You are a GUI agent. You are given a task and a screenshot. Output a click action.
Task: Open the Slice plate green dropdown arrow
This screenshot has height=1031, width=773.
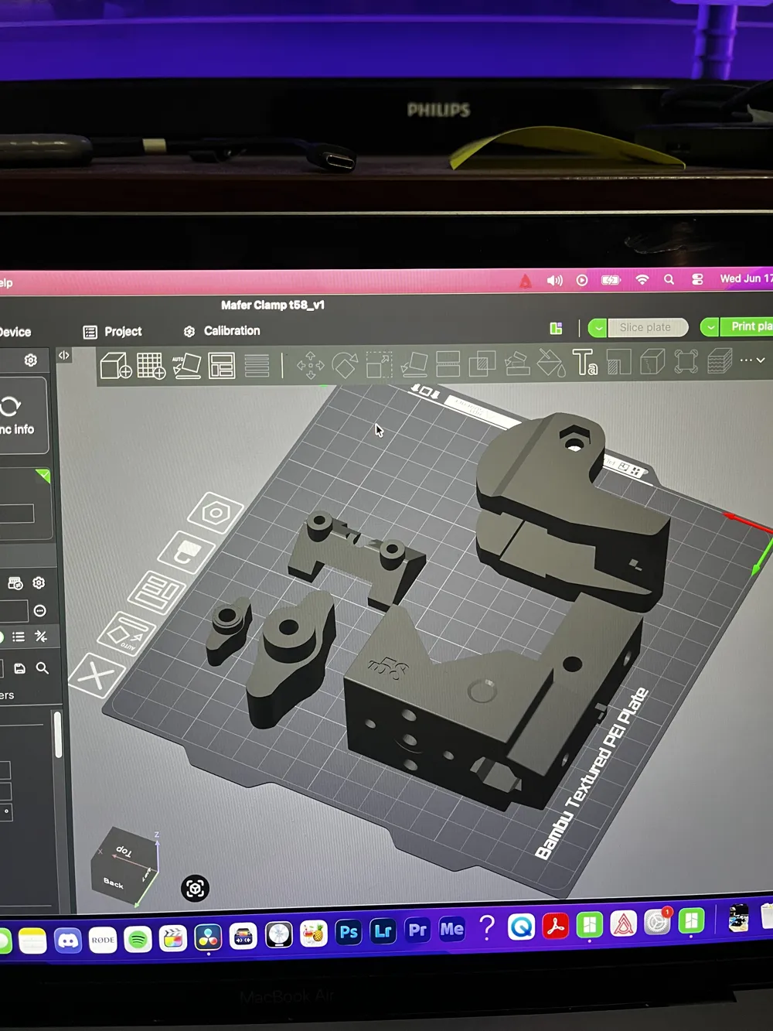(x=598, y=328)
